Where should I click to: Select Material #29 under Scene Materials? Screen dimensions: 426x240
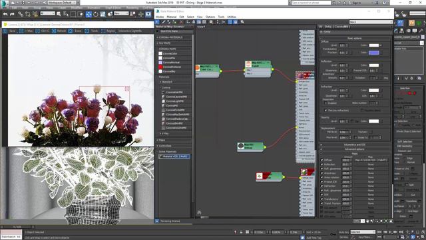[x=174, y=157]
